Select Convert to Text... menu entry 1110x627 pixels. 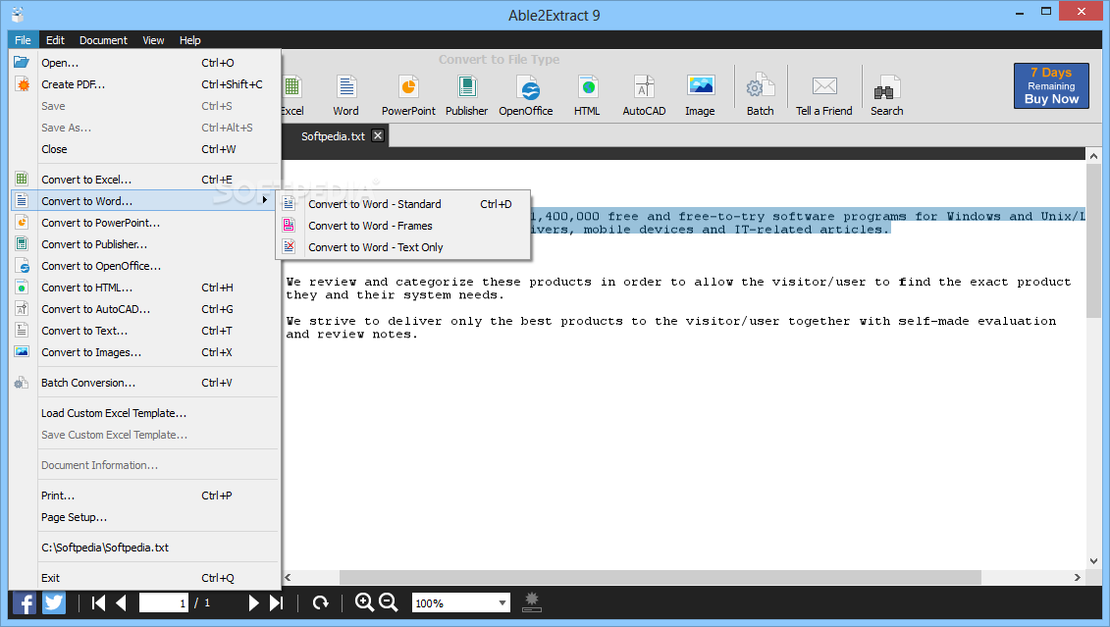(x=145, y=332)
